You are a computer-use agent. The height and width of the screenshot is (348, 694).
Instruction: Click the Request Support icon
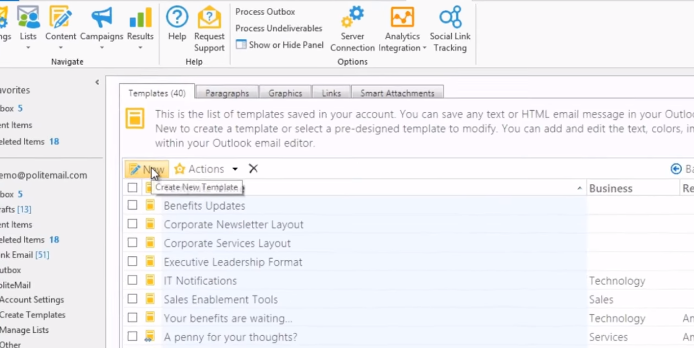209,17
